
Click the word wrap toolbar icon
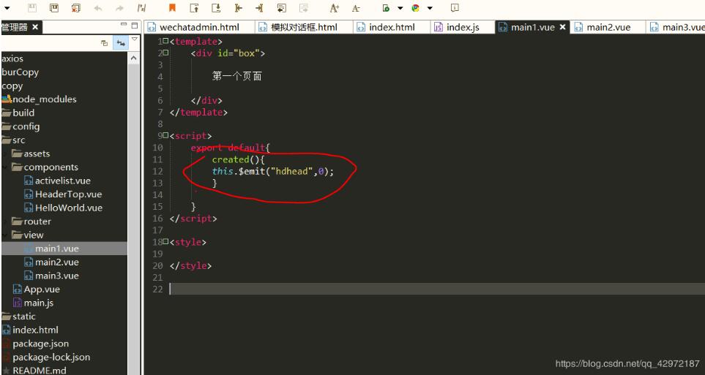tap(281, 7)
